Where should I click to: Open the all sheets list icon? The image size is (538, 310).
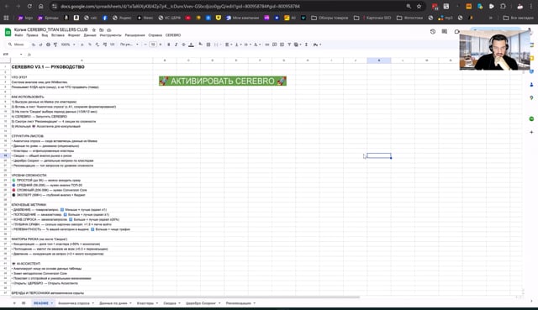24,303
